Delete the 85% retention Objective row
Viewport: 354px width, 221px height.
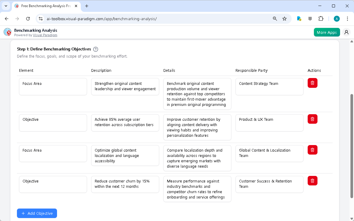click(312, 119)
